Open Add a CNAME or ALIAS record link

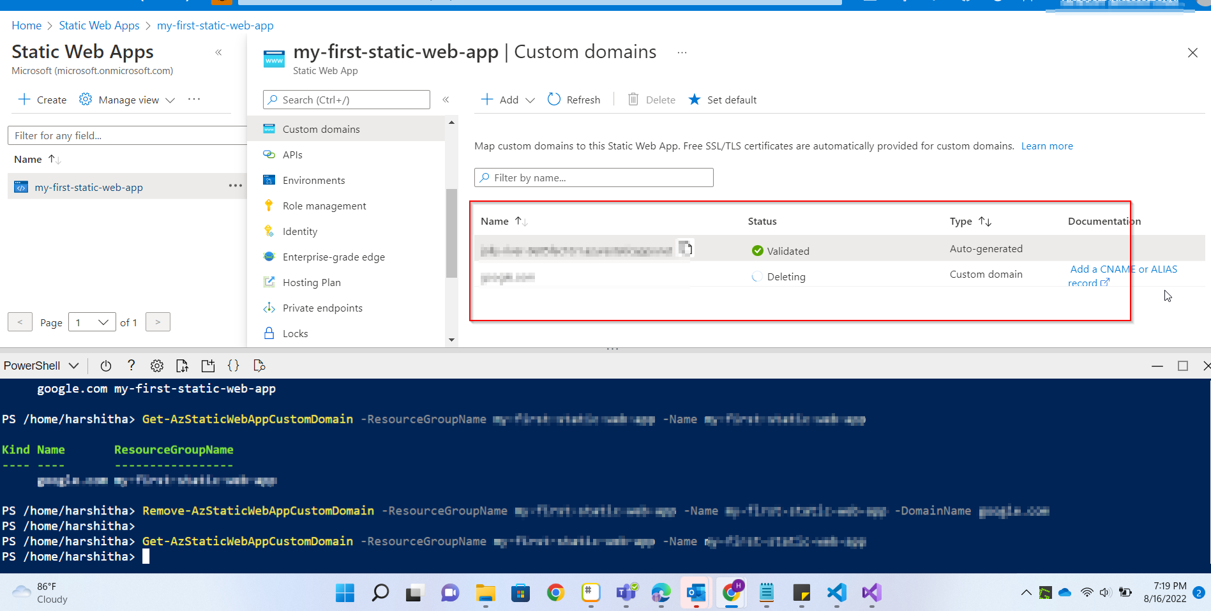(1123, 276)
